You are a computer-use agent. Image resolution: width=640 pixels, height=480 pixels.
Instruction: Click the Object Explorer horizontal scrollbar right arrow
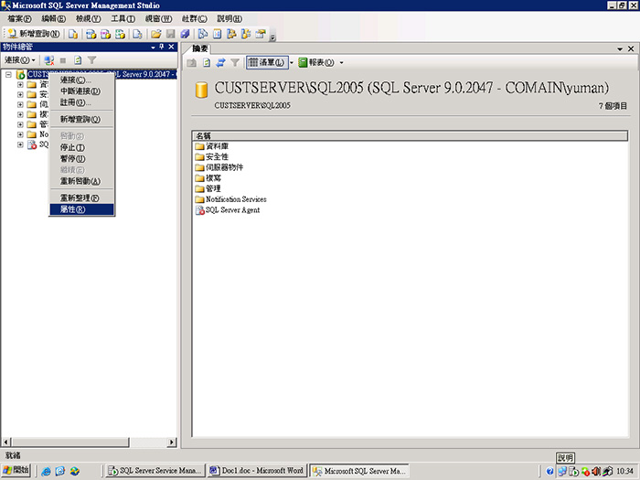[x=172, y=442]
